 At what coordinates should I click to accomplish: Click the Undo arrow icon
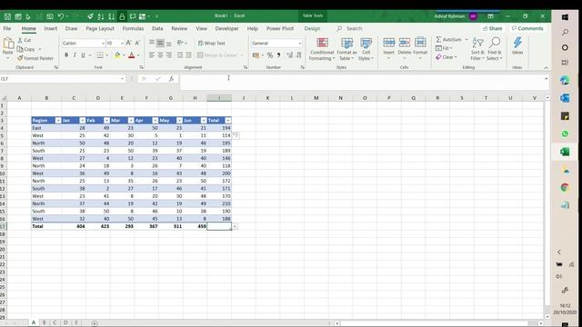61,16
